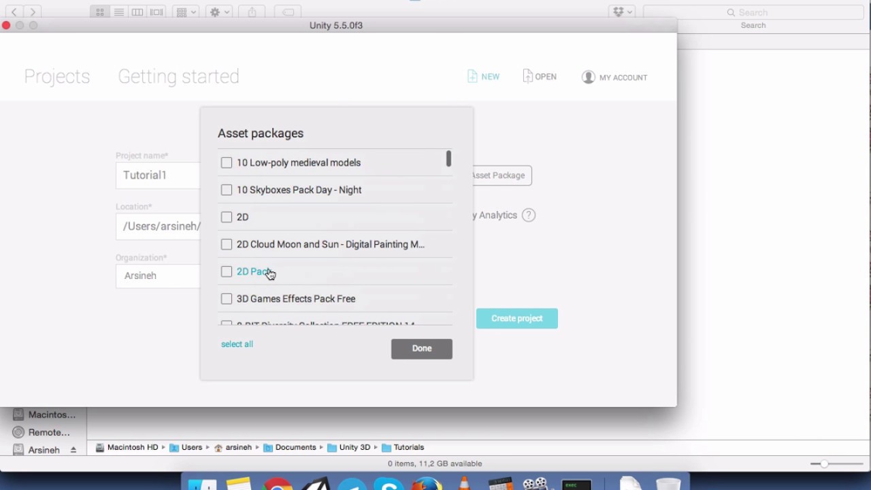This screenshot has width=871, height=490.
Task: Eject the Arsineh volume in Finder sidebar
Action: (73, 450)
